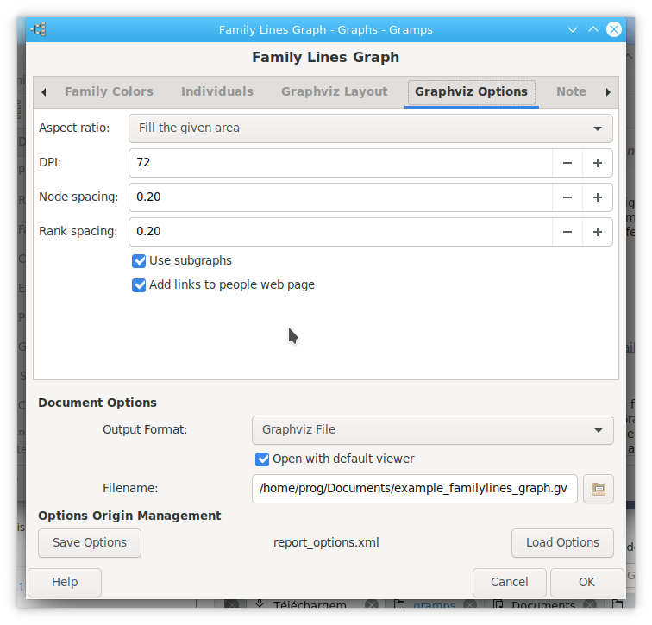Click the Gramps graph icon in title bar
Viewport: 652px width, 625px height.
pos(39,29)
